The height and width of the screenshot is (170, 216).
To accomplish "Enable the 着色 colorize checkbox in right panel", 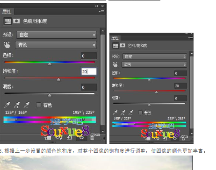I will tap(140, 113).
